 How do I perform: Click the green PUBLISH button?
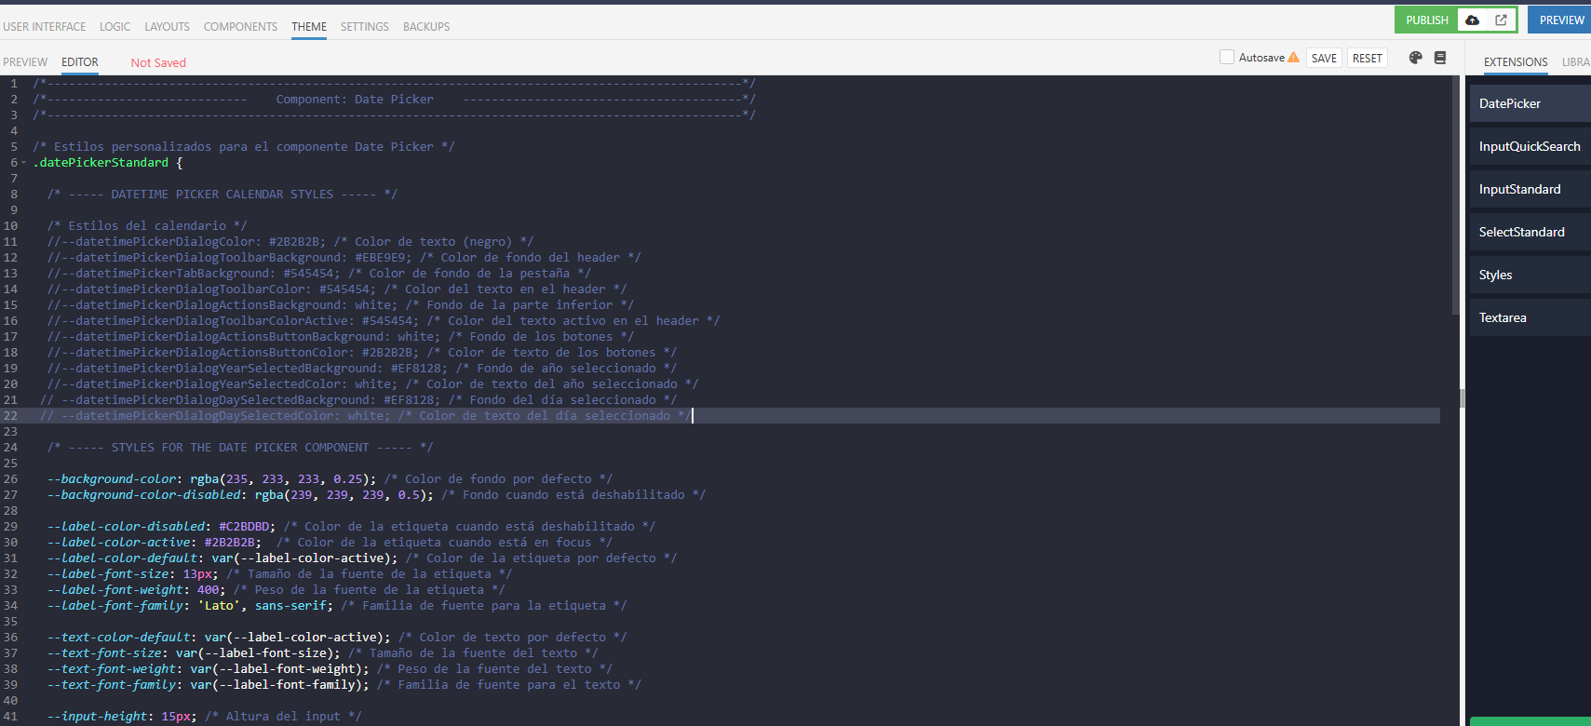pos(1426,20)
